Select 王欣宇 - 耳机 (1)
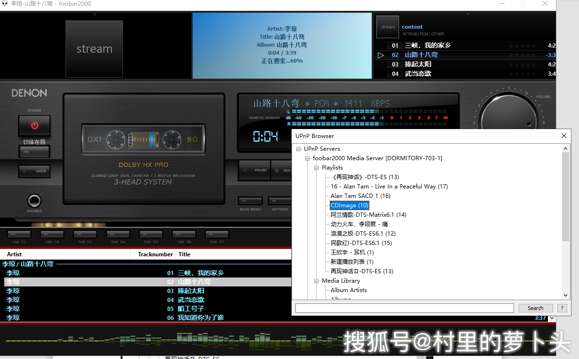 tap(352, 253)
